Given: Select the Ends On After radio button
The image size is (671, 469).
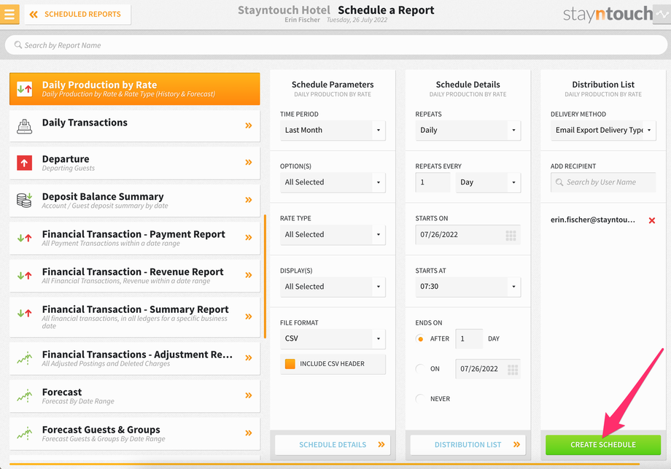Looking at the screenshot, I should [420, 339].
